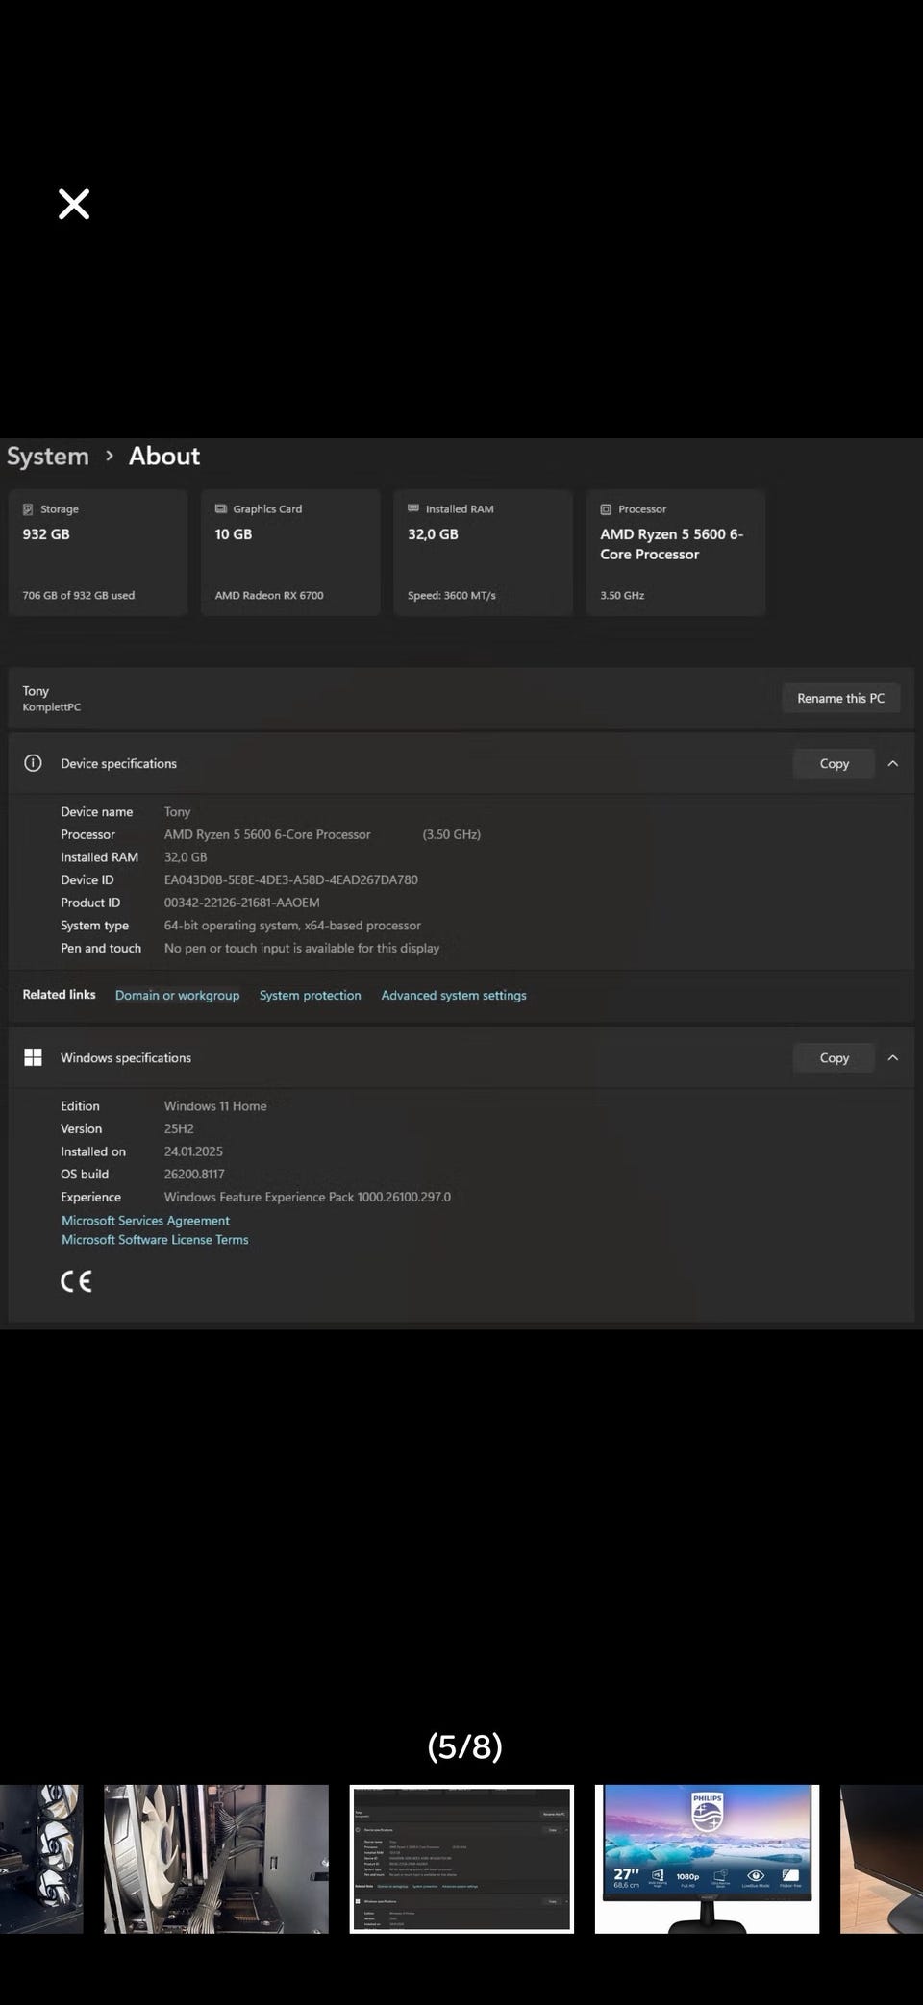Viewport: 923px width, 2005px height.
Task: Select the 64-bit operating system text
Action: [292, 926]
